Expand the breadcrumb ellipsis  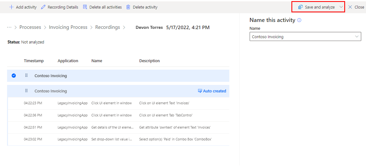coord(9,27)
